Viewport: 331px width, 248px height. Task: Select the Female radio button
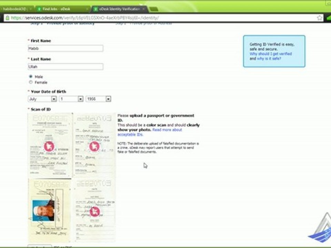pos(31,82)
